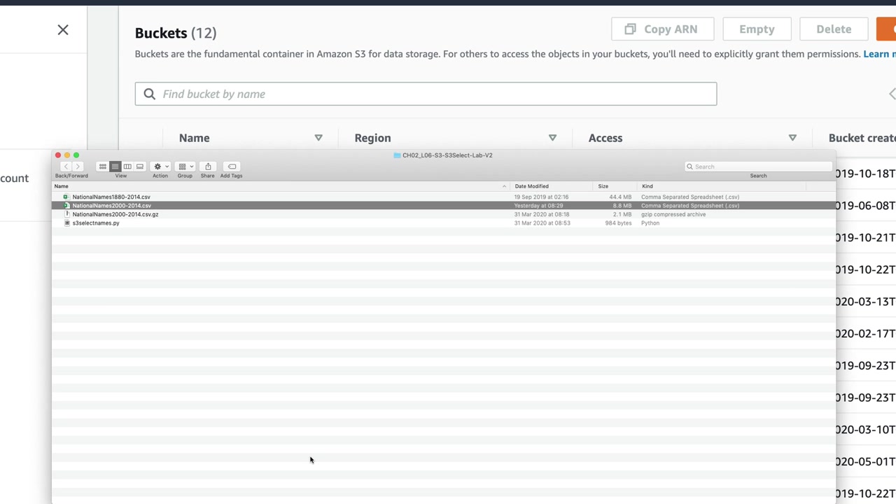
Task: Click the Finder red close button
Action: (58, 155)
